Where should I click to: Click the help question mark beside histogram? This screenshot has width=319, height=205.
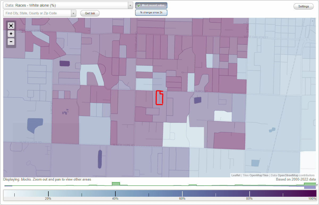click(x=317, y=185)
